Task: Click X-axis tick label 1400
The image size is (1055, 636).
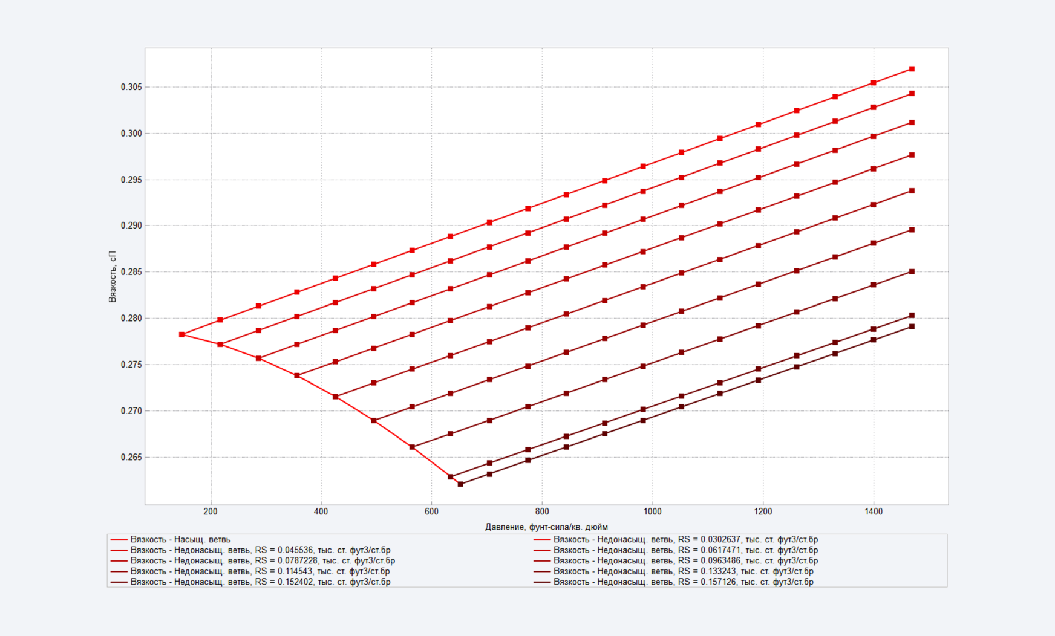Action: pyautogui.click(x=874, y=511)
